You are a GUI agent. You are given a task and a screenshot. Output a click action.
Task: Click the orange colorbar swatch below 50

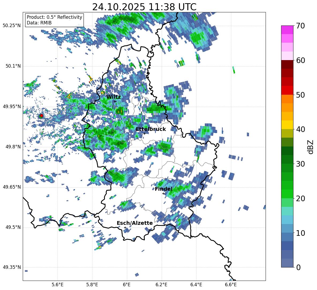(x=287, y=99)
